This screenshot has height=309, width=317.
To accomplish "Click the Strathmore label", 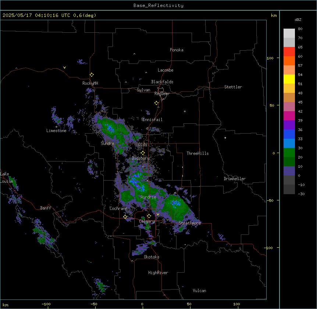I will (190, 223).
